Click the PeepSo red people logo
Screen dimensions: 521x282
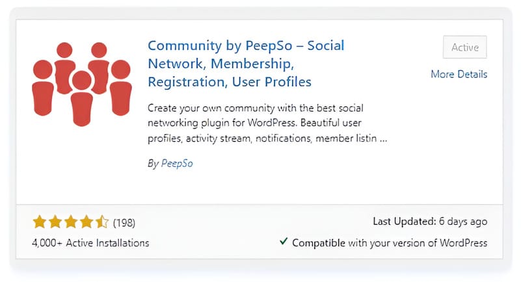82,84
